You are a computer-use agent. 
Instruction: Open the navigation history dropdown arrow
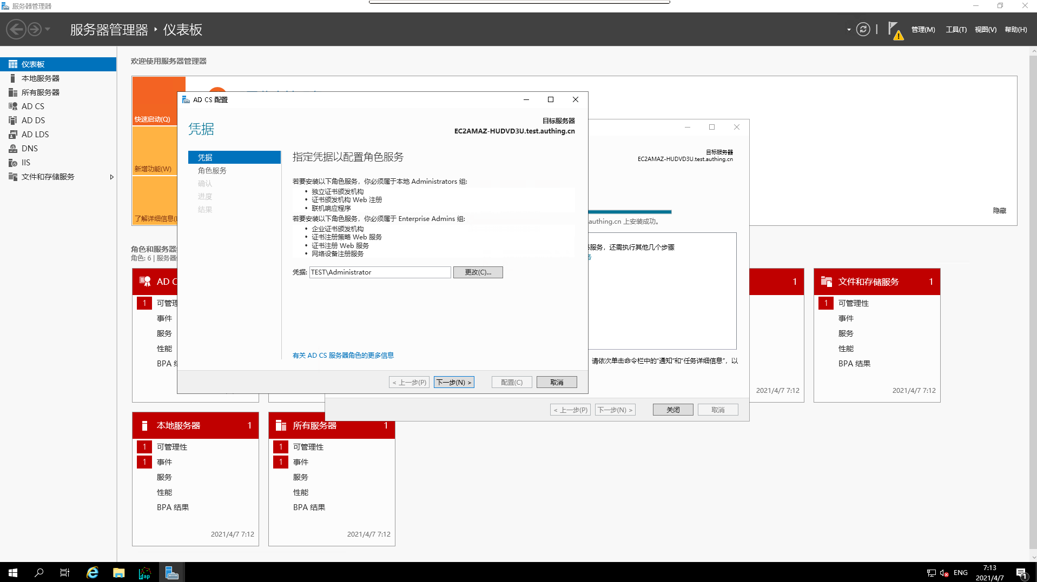click(x=48, y=30)
